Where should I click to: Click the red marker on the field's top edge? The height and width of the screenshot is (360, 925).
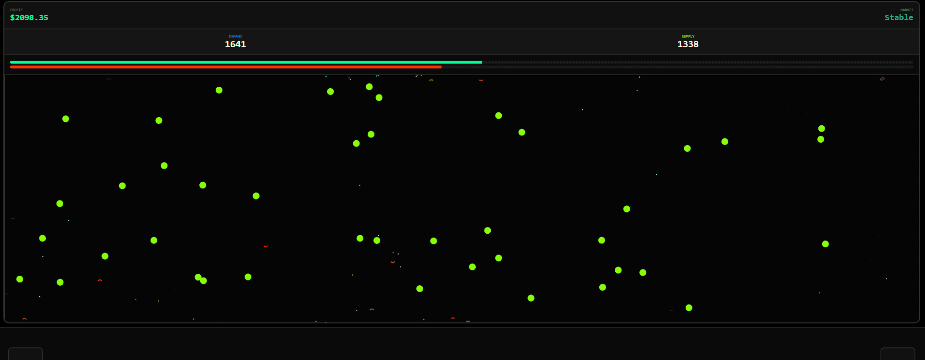point(481,80)
